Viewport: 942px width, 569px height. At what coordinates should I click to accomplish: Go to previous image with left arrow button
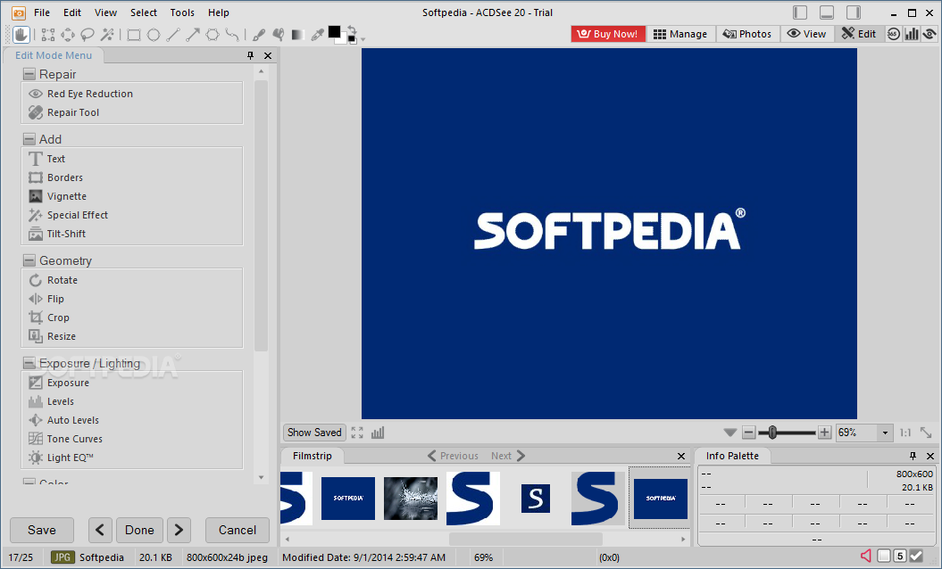coord(100,530)
